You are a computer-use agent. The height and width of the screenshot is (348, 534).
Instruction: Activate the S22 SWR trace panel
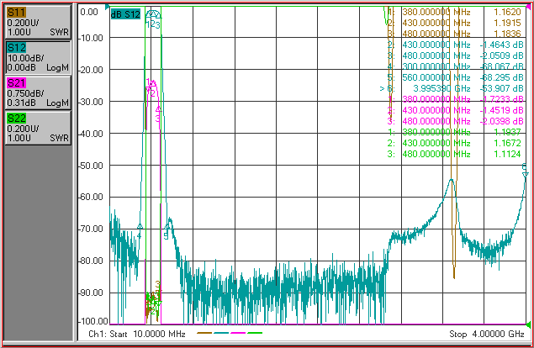[38, 129]
